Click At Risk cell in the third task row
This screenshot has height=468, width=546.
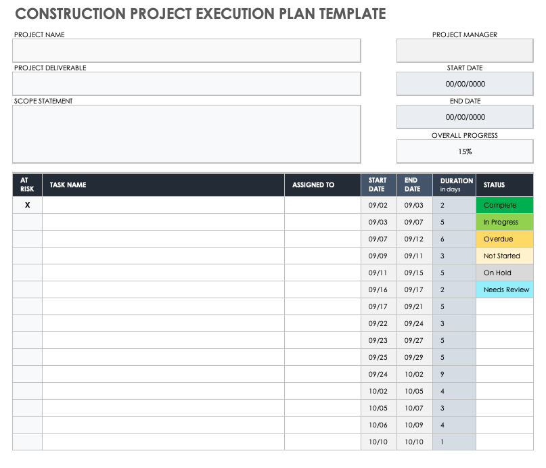click(27, 239)
